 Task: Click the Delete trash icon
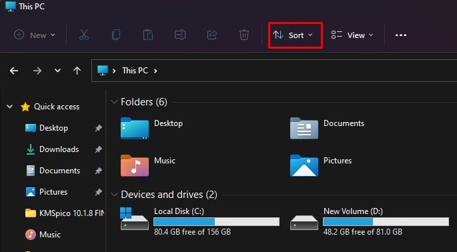[244, 35]
